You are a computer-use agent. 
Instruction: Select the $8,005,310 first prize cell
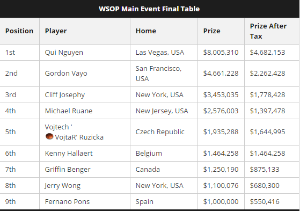pos(221,53)
